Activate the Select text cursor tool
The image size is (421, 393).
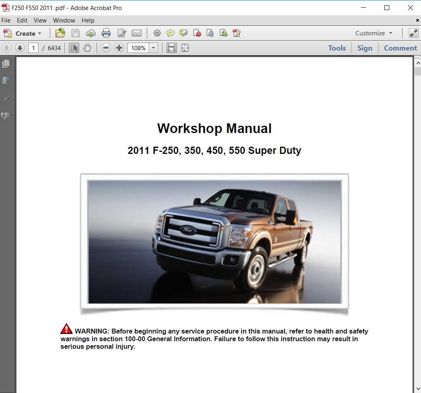point(74,48)
